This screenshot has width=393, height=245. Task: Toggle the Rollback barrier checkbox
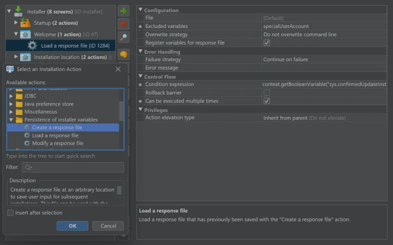(x=267, y=92)
